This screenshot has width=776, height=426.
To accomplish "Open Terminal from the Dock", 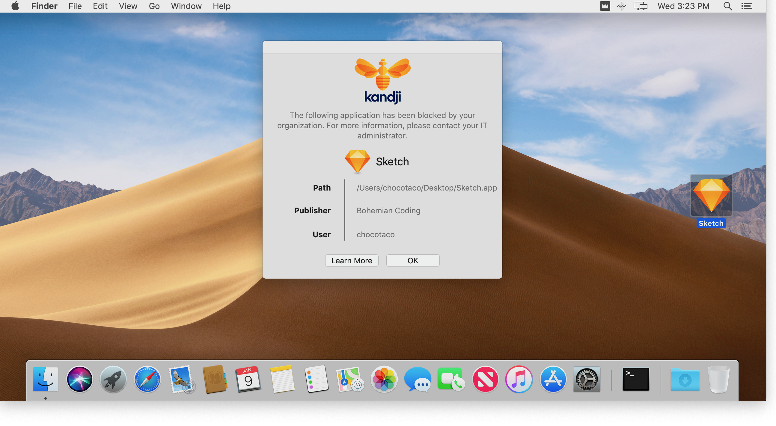I will click(636, 379).
